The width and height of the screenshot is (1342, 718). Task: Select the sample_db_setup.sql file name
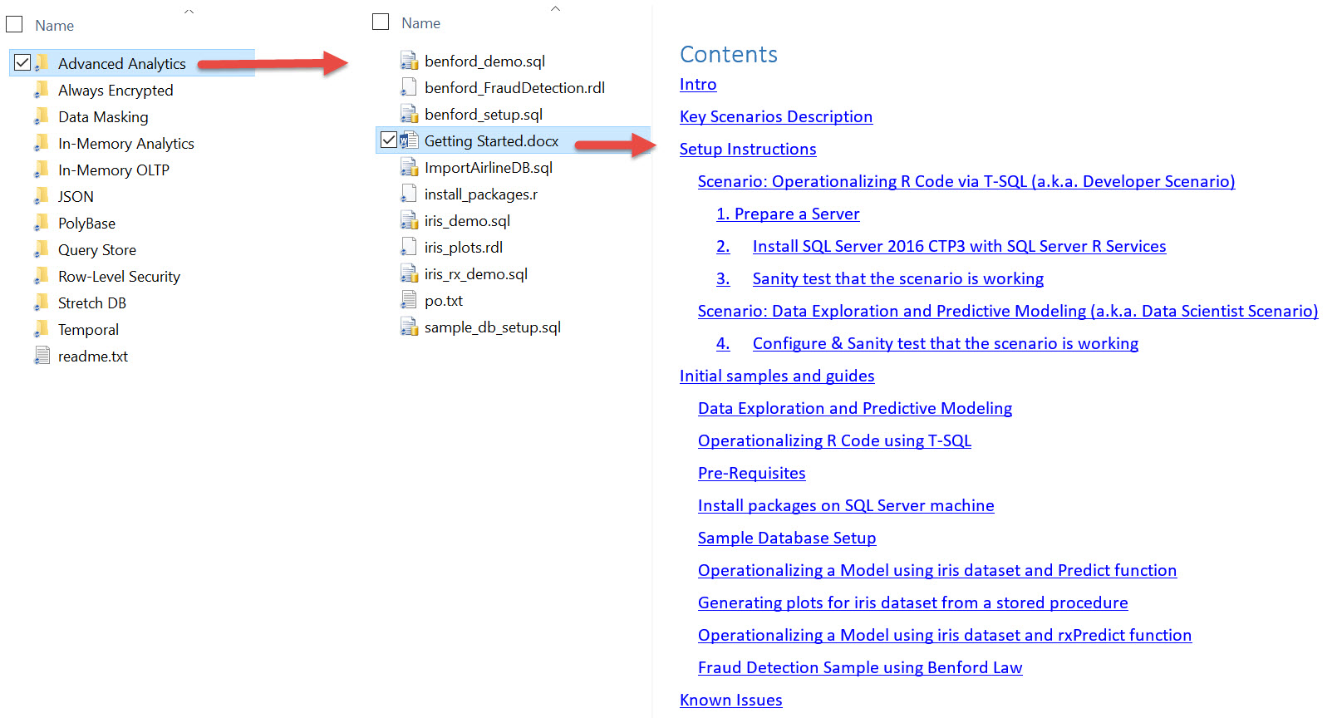493,327
